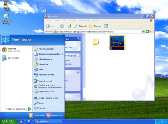Expand the quick launch overflow chevron

[33, 121]
